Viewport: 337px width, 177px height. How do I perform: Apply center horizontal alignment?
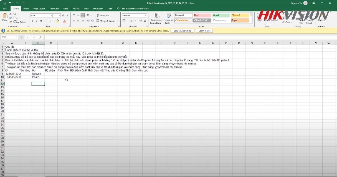[78, 21]
